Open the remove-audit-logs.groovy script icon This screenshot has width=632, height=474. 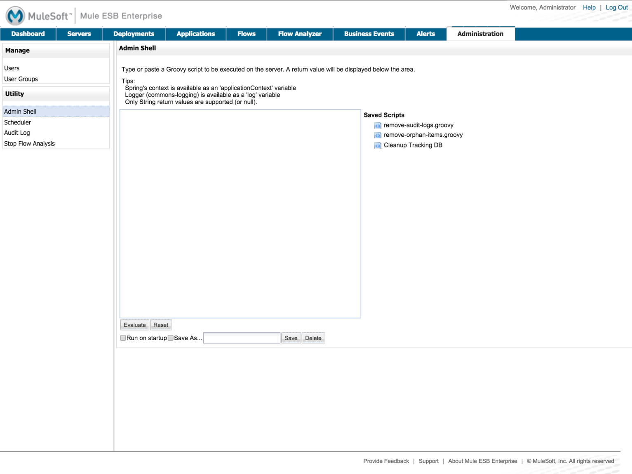pos(377,125)
